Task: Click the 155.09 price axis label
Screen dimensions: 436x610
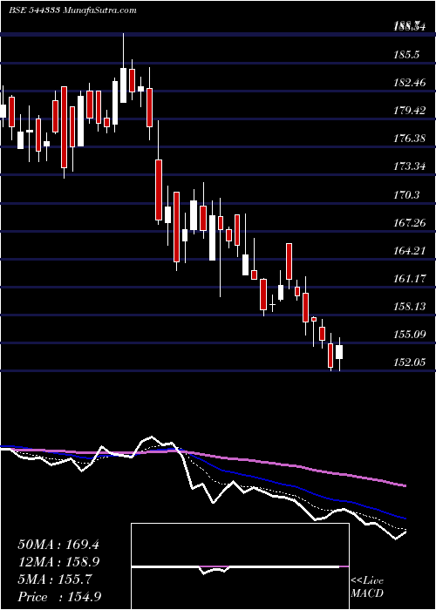Action: click(409, 335)
